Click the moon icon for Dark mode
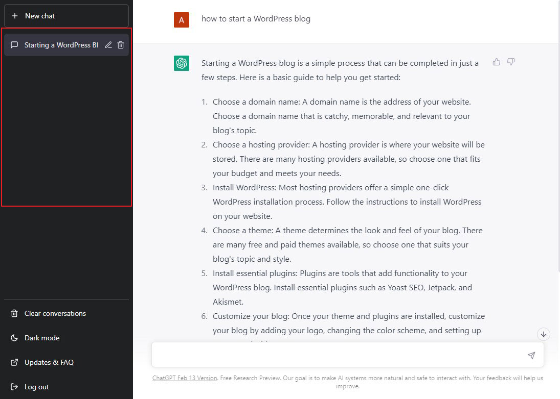Screen dimensions: 560x399 [14, 338]
